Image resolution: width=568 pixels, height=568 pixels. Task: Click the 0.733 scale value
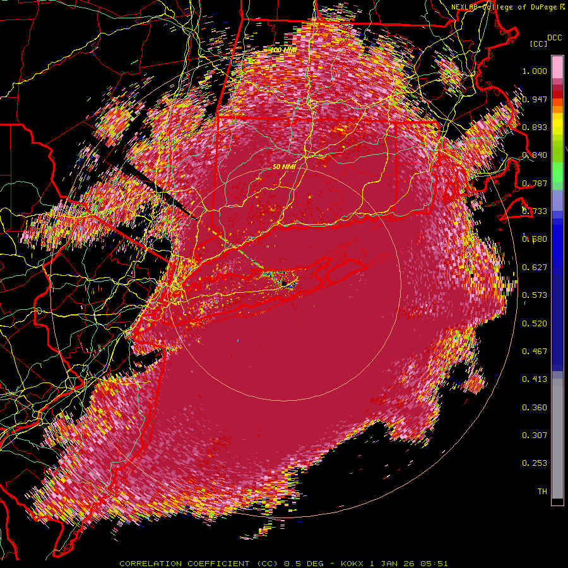coord(535,211)
